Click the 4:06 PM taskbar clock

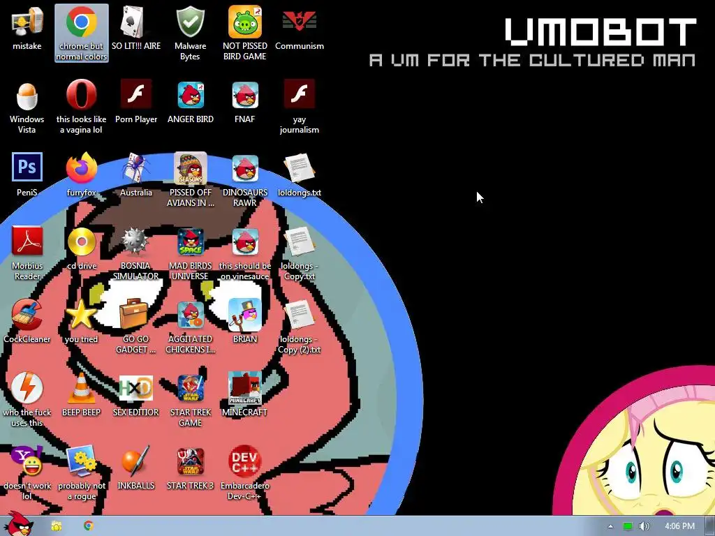pos(679,526)
